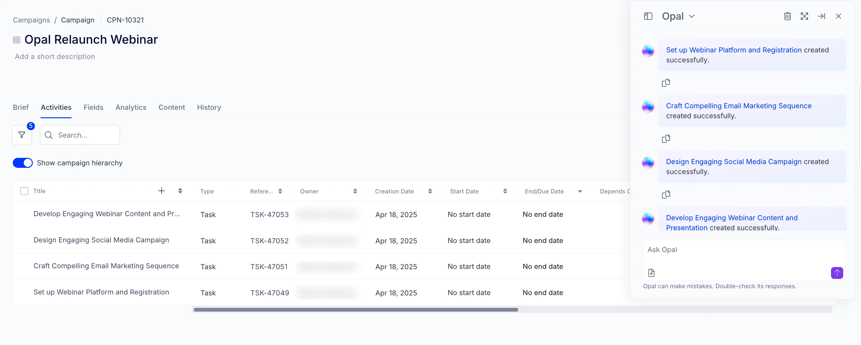Open the Fields tab
Image resolution: width=861 pixels, height=345 pixels.
click(93, 107)
